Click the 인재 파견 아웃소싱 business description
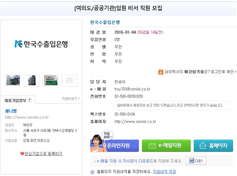The height and width of the screenshot is (176, 237). (x=36, y=140)
